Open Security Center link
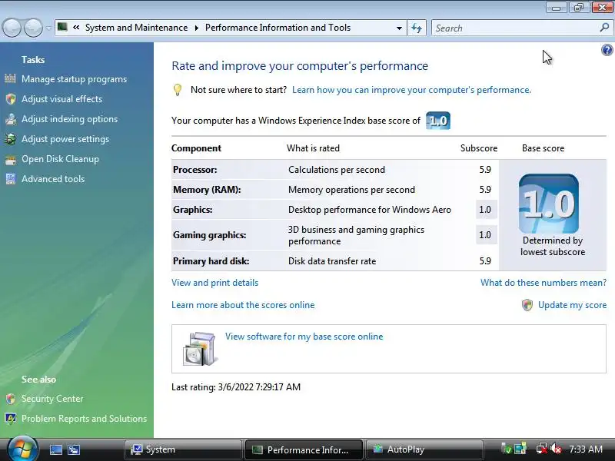The width and height of the screenshot is (615, 461). tap(52, 399)
